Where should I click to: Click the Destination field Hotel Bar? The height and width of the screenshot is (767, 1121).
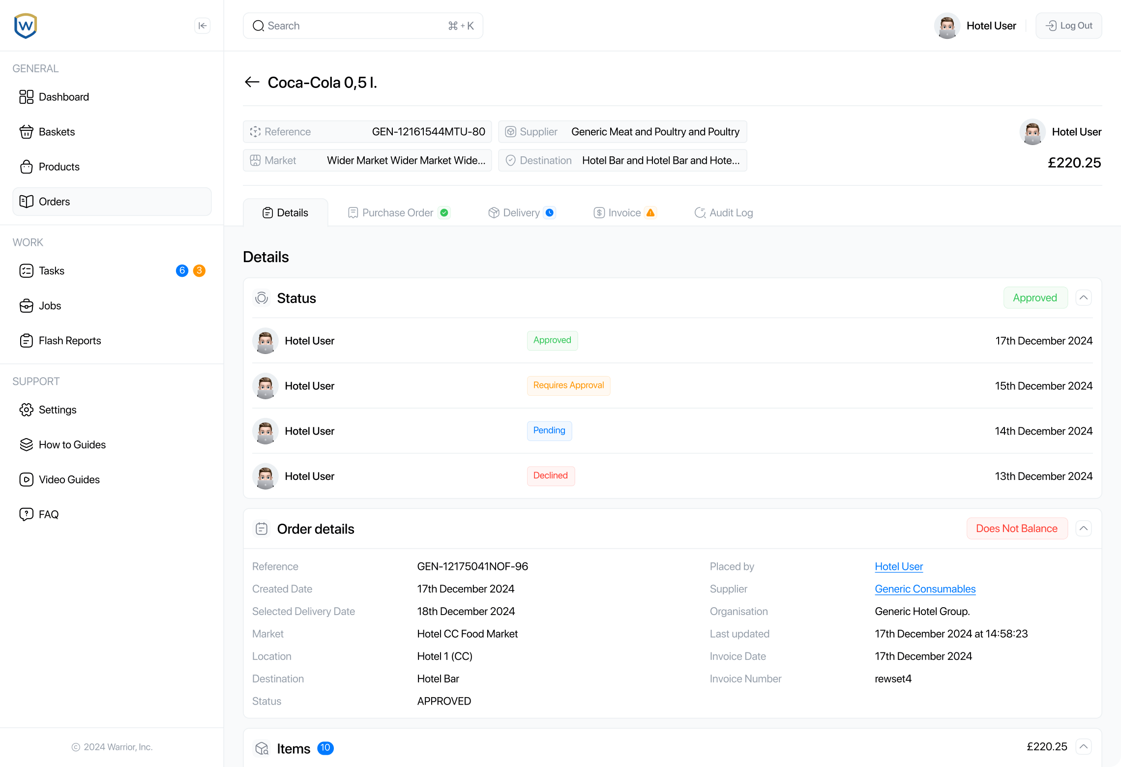pyautogui.click(x=622, y=160)
